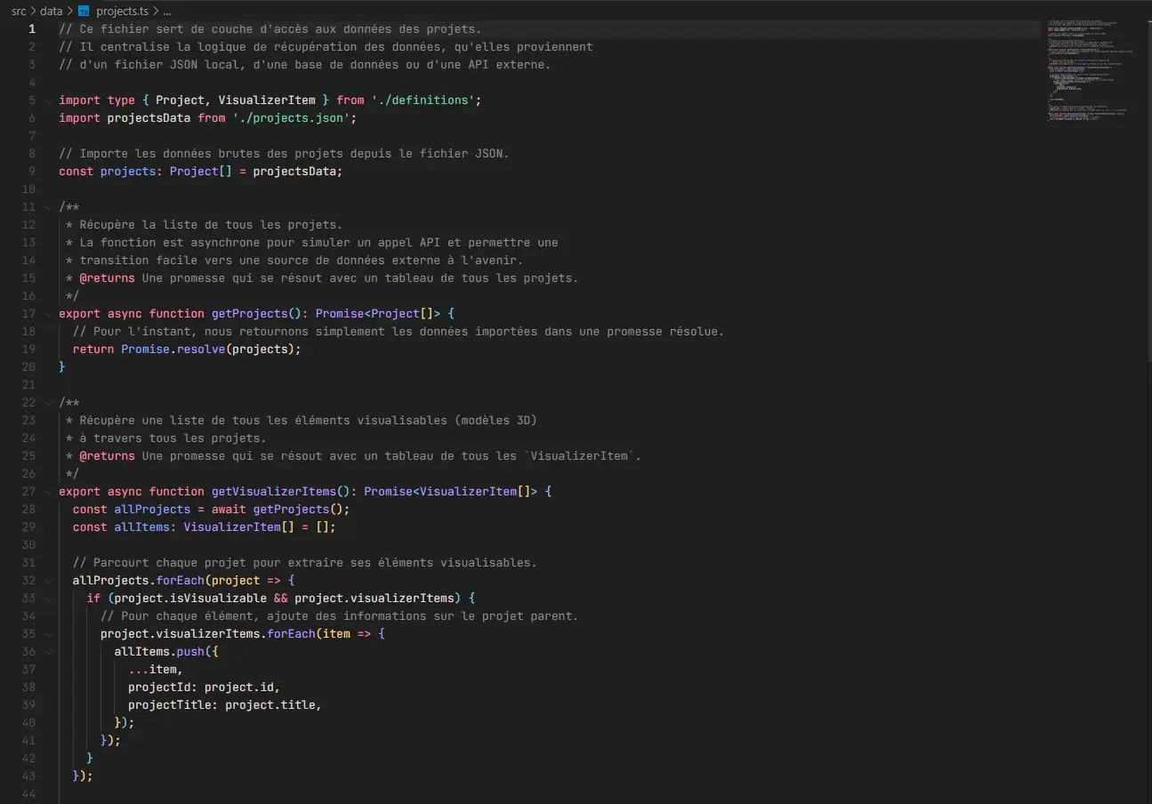
Task: Click comment 'Pour chaque élément' on line 34
Action: (340, 615)
